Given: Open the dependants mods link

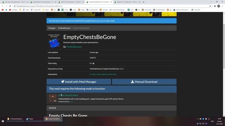Looking at the screenshot, I should [103, 74].
